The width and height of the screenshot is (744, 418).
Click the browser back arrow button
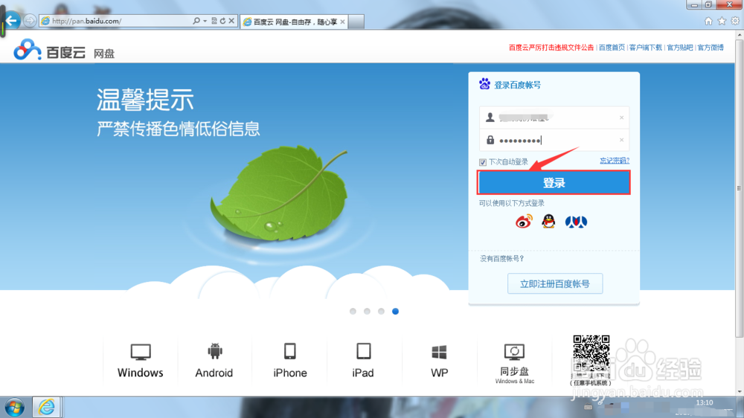pyautogui.click(x=12, y=20)
